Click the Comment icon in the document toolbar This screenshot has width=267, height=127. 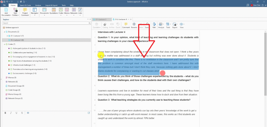(126, 25)
